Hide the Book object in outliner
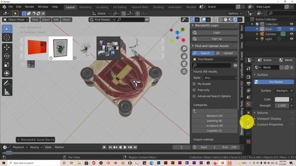This screenshot has height=166, width=296. (291, 29)
